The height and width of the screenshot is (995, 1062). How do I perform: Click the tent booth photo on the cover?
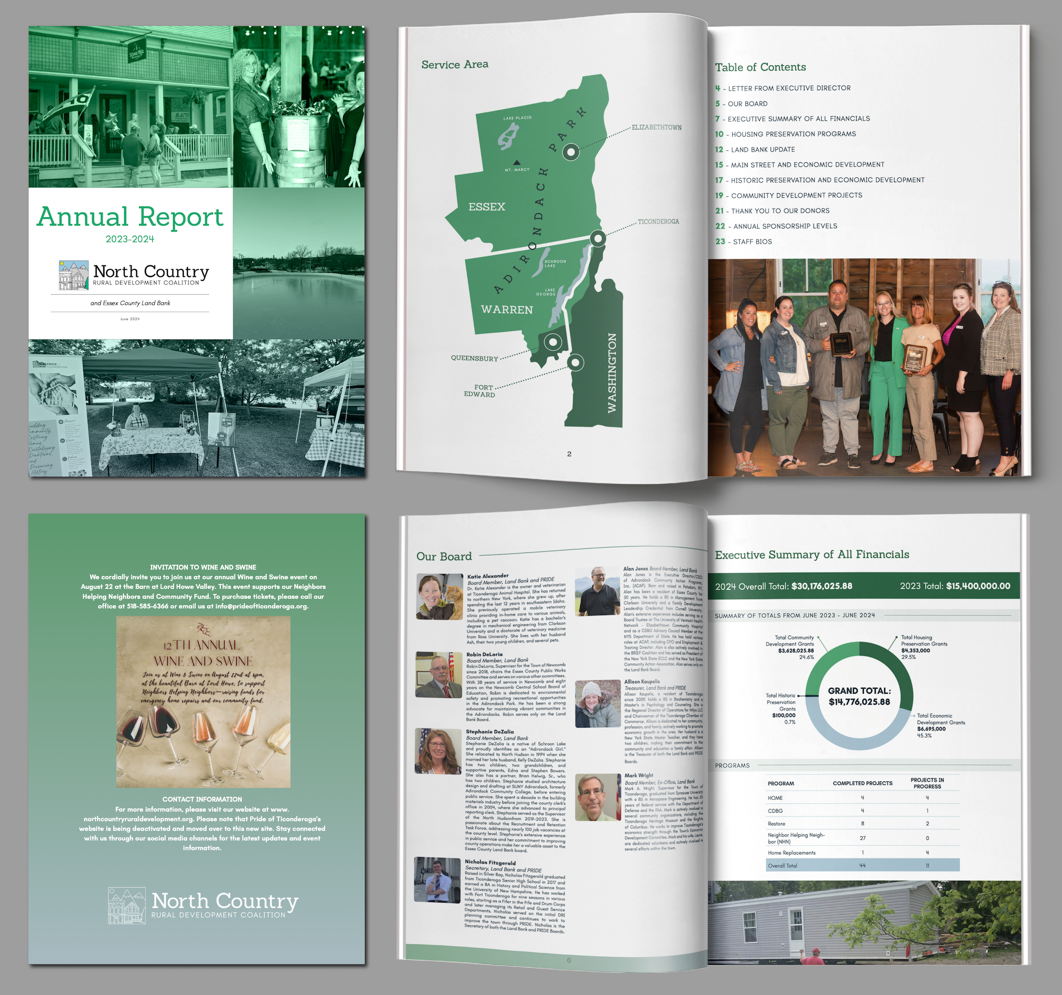tap(197, 408)
